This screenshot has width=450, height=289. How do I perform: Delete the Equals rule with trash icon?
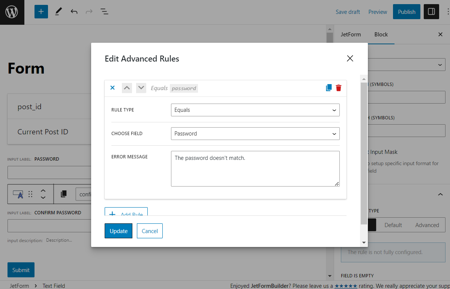coord(338,87)
